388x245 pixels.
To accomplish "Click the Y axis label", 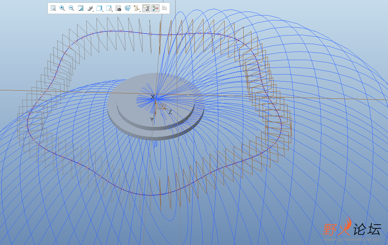I will [152, 120].
